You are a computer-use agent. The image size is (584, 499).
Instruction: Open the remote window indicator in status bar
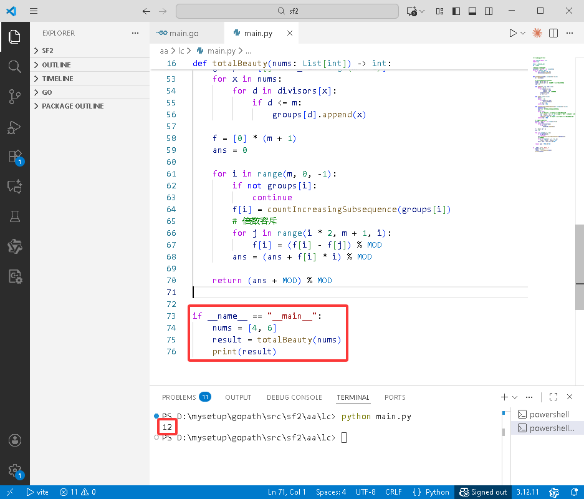(x=10, y=492)
